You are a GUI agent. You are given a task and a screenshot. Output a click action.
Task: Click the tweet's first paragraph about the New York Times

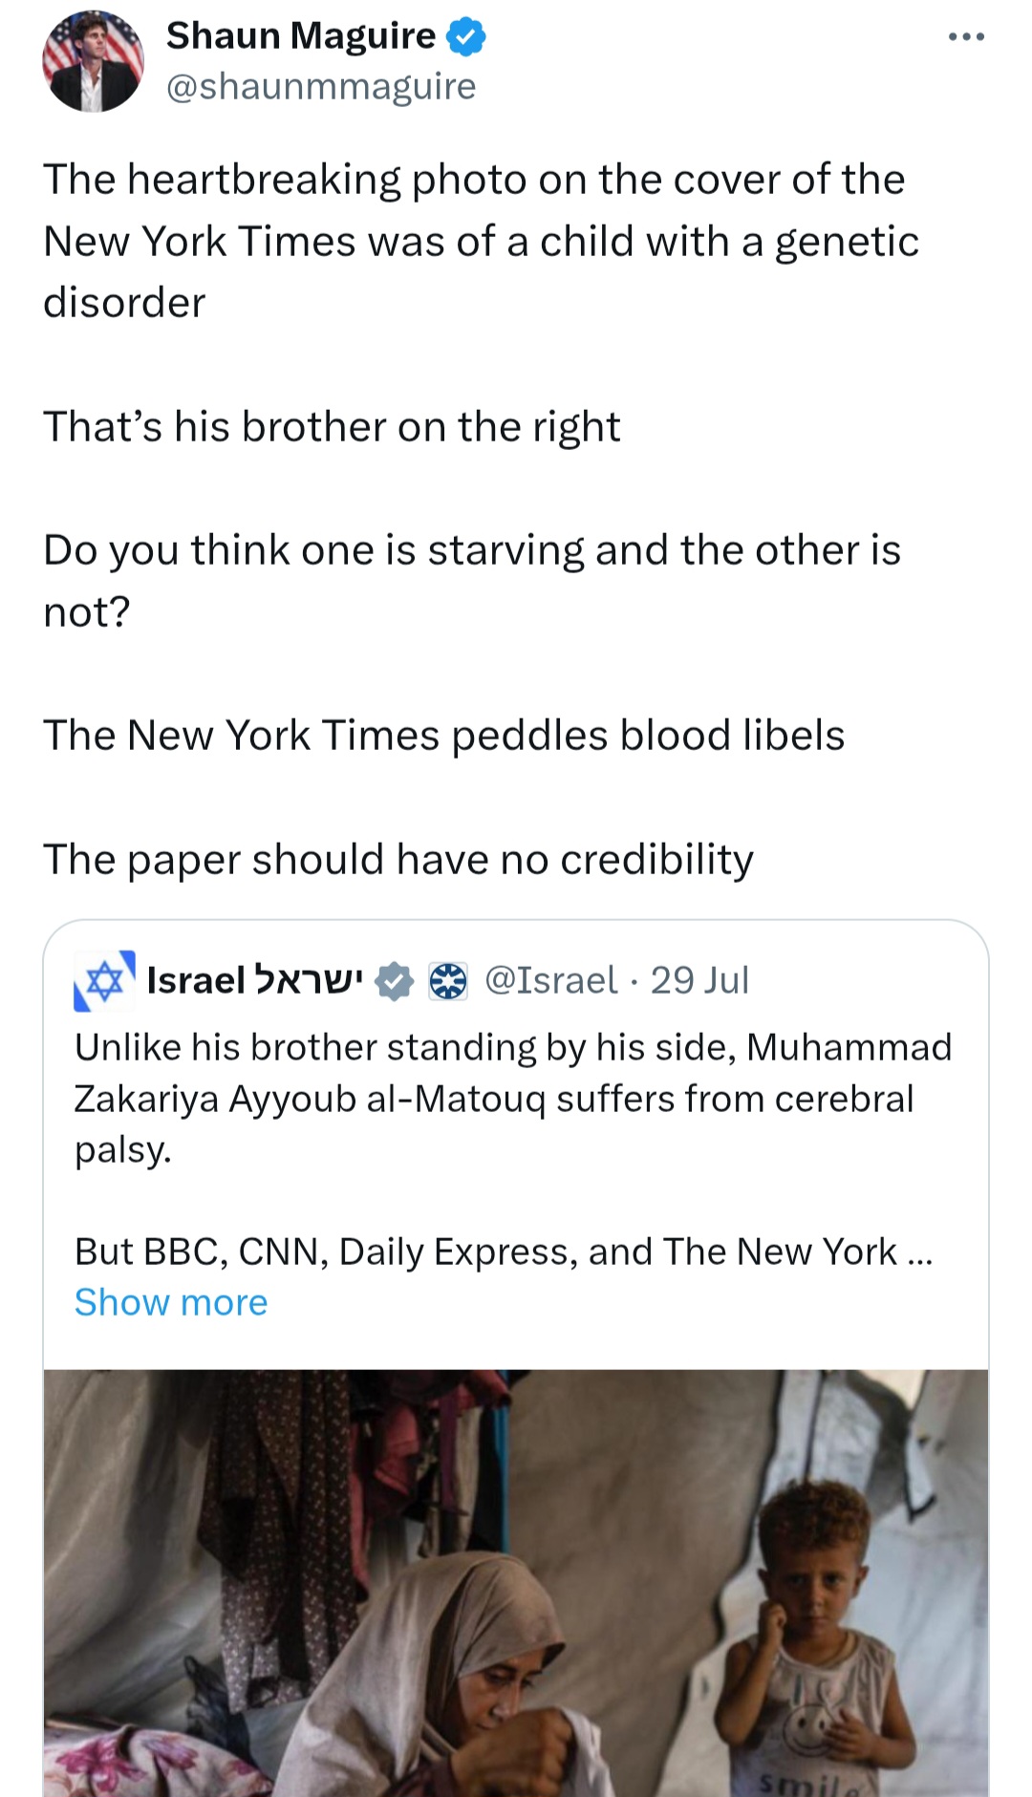click(482, 241)
